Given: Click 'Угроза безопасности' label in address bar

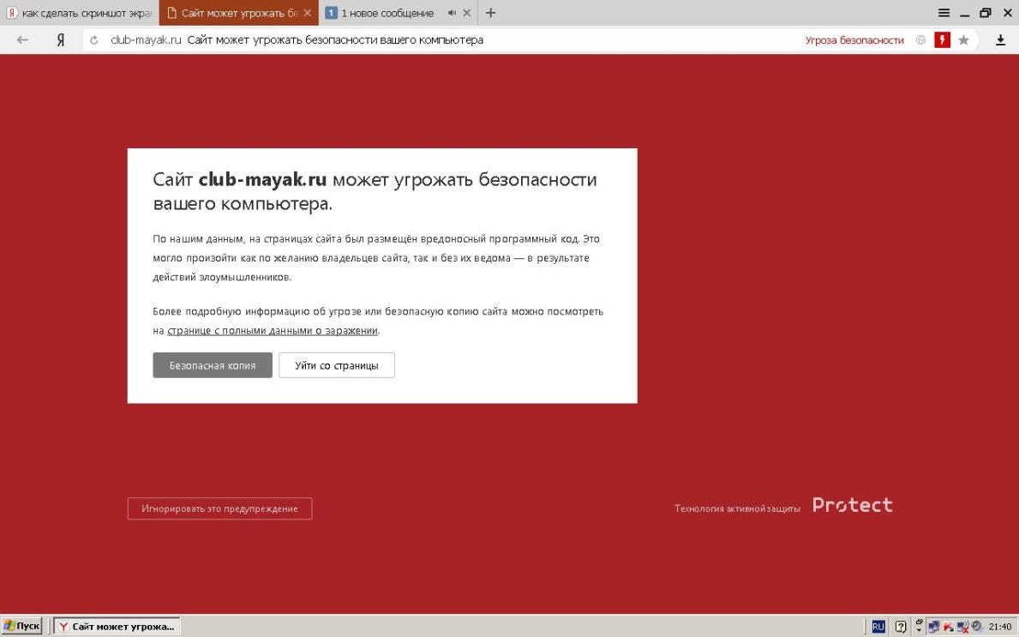Looking at the screenshot, I should [x=854, y=39].
